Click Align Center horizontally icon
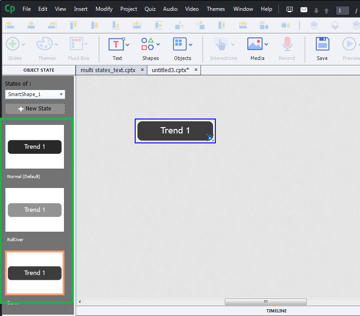The image size is (360, 316). (x=31, y=25)
